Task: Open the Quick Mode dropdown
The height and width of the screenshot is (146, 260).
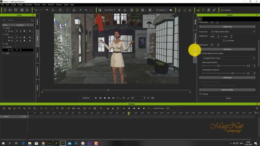Action: tap(109, 10)
